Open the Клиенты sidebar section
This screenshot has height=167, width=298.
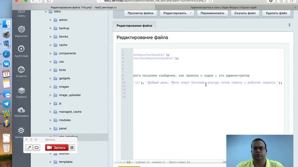click(21, 72)
